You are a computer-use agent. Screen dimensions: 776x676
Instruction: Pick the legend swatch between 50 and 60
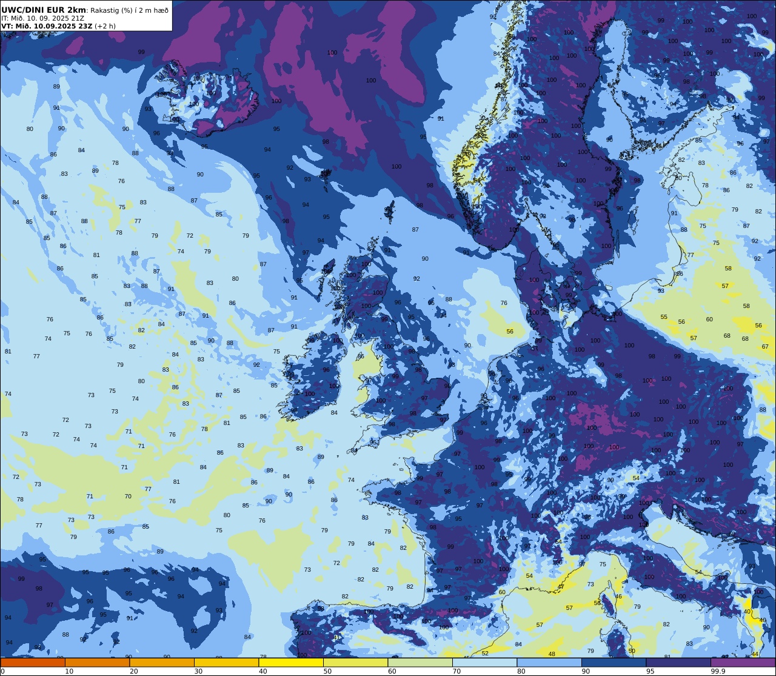(x=355, y=662)
